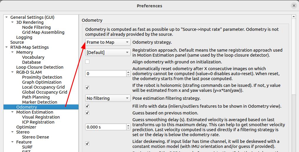Increase the guess smoothing delay value
Image resolution: width=299 pixels, height=152 pixels.
pyautogui.click(x=128, y=126)
